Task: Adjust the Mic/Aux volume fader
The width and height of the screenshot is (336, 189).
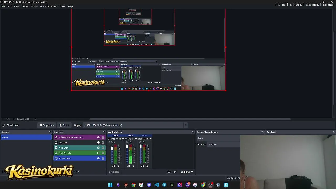Action: [x=127, y=146]
